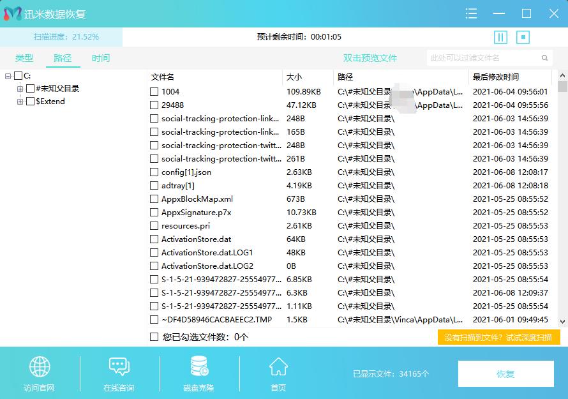Viewport: 568px width, 399px height.
Task: Expand the #未知父目录 tree node
Action: click(x=20, y=89)
